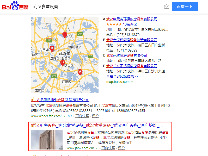Select map marker C
The height and width of the screenshot is (156, 208).
[65, 35]
